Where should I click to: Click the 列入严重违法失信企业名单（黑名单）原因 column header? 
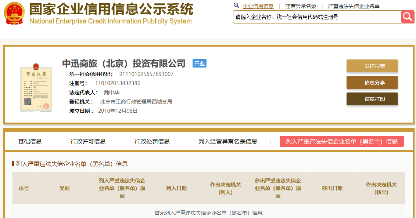click(122, 188)
